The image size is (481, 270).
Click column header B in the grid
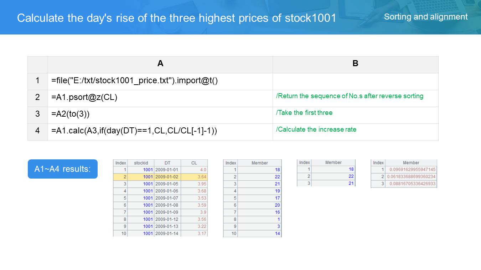[x=355, y=64]
